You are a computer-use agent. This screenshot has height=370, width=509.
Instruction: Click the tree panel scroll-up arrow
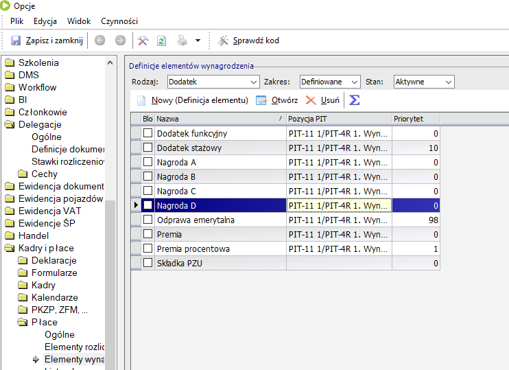110,62
